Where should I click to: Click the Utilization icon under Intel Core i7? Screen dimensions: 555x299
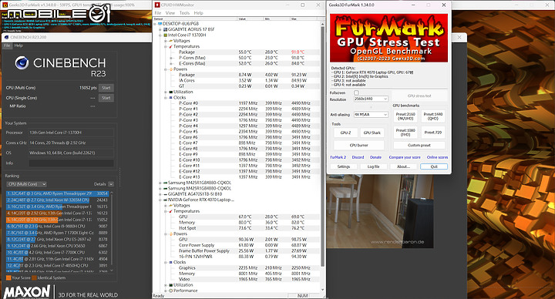[170, 92]
